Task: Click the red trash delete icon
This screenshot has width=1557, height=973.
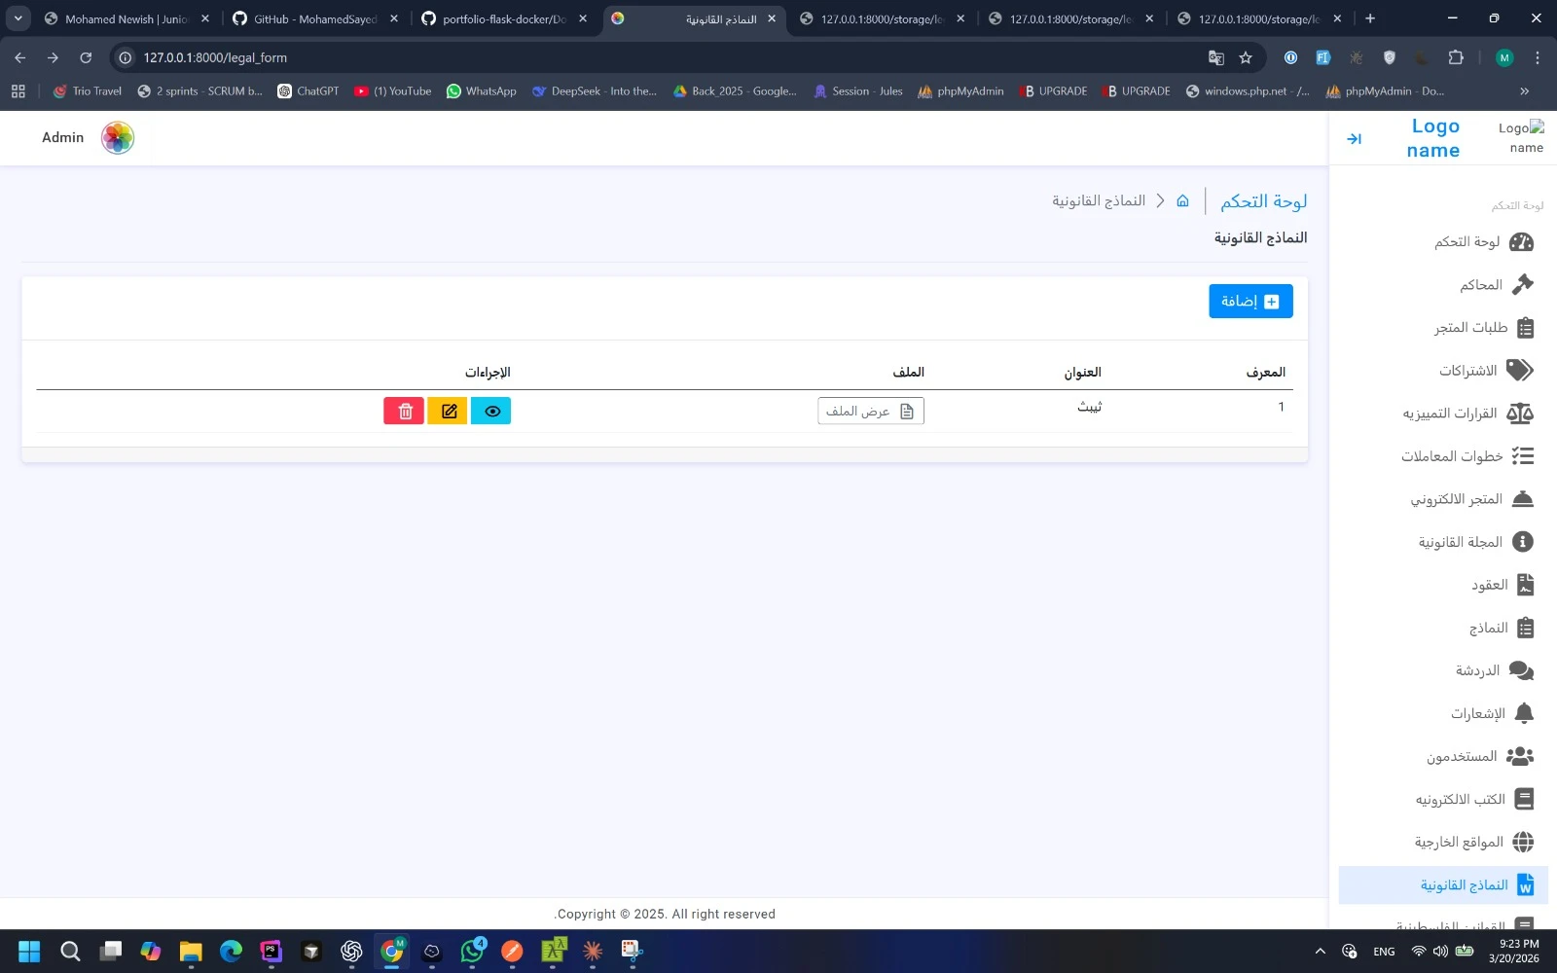Action: click(x=404, y=412)
